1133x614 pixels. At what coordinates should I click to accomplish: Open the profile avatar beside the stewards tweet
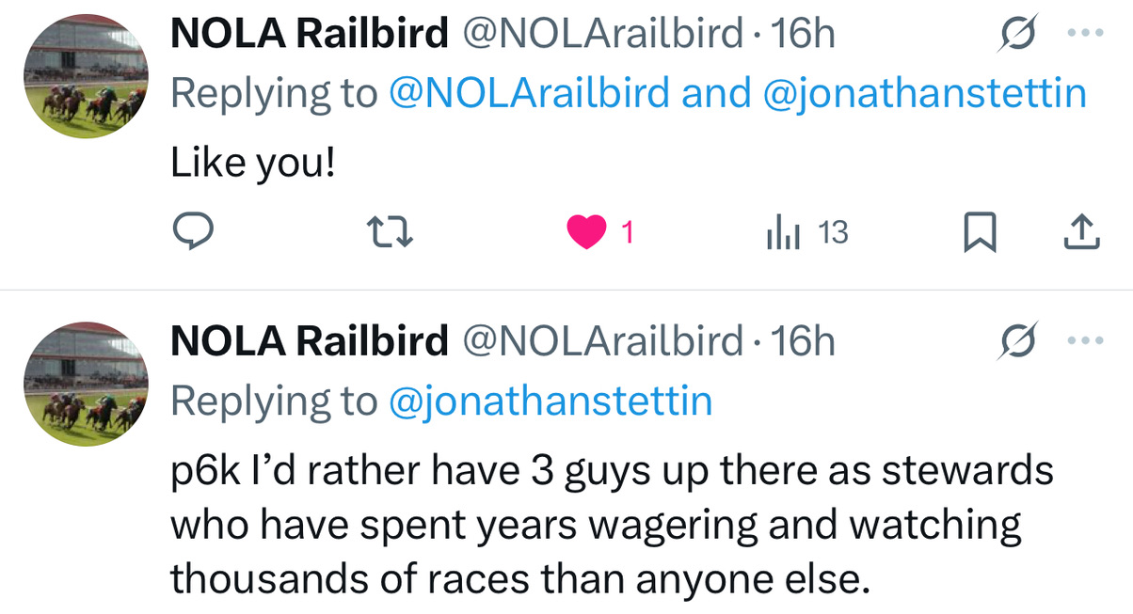coord(86,385)
